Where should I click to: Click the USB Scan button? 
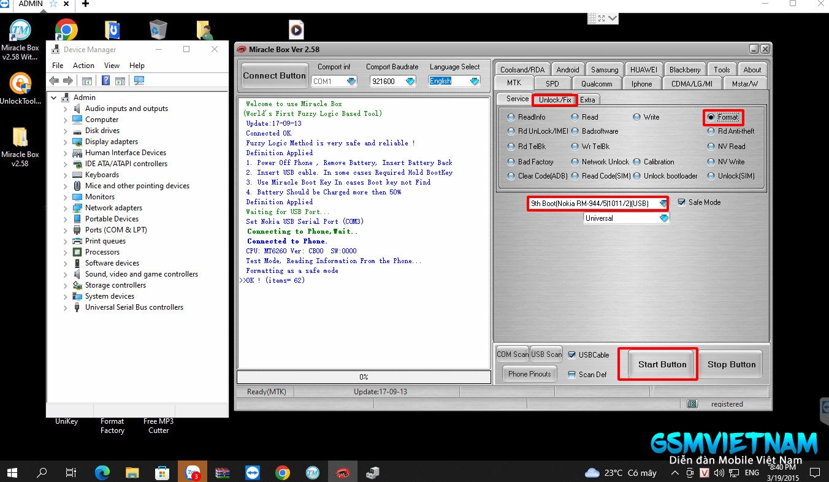click(546, 354)
